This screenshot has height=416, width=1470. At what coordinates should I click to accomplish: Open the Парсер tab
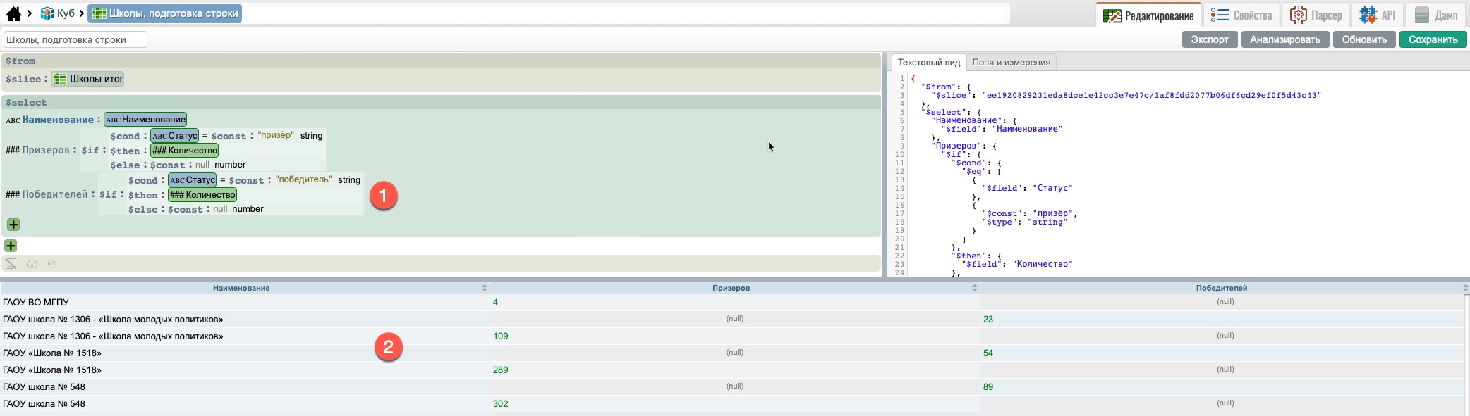click(x=1316, y=15)
